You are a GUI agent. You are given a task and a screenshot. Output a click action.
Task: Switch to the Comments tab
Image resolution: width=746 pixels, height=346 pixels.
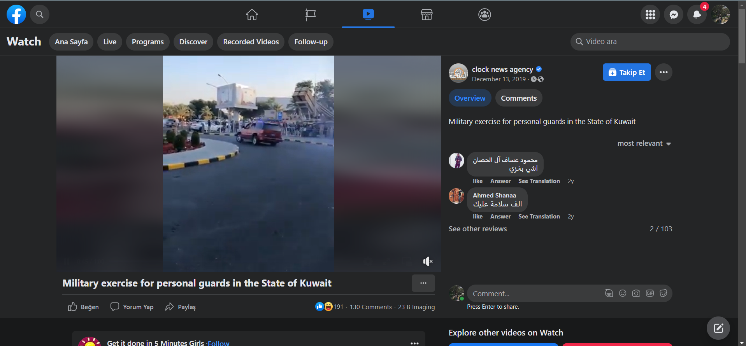[518, 98]
